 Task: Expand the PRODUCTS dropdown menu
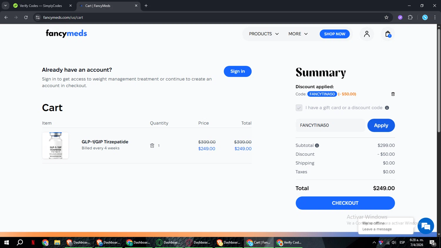click(x=264, y=34)
